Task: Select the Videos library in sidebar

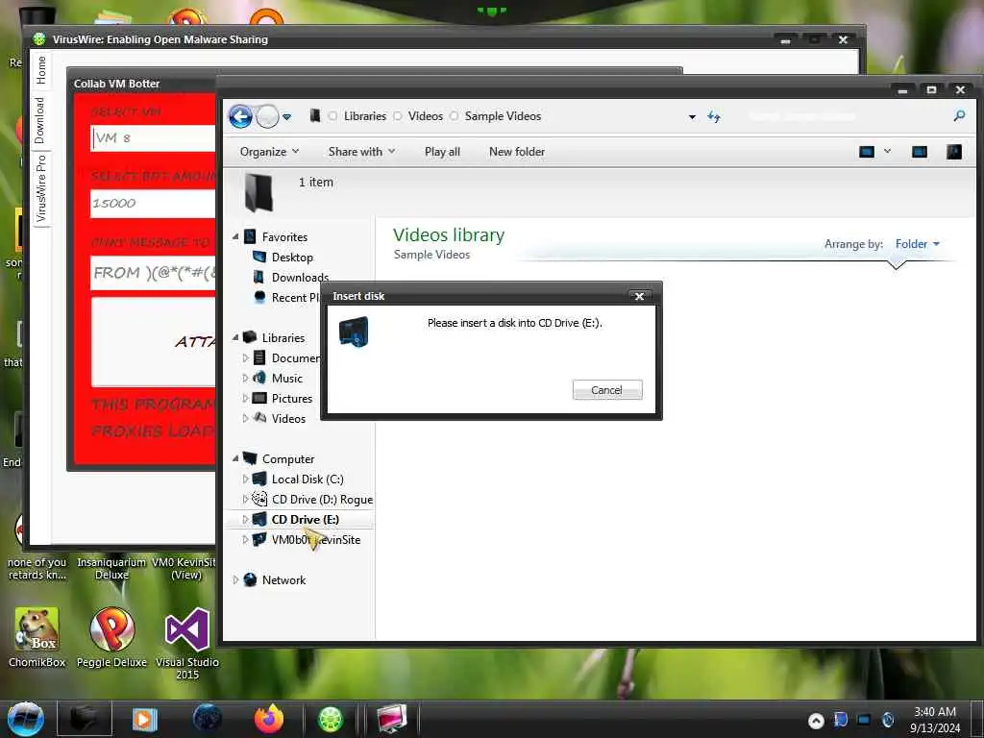Action: coord(288,419)
